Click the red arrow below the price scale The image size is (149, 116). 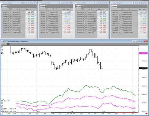tap(146, 113)
